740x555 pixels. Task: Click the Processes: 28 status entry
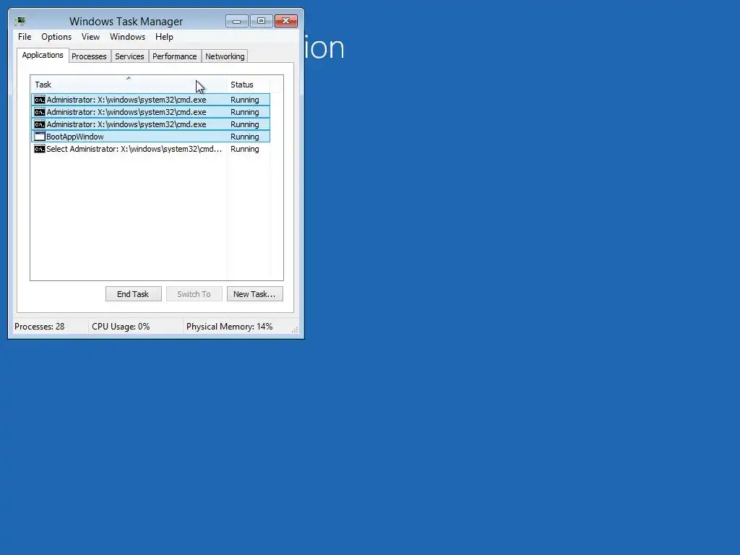[x=40, y=327]
